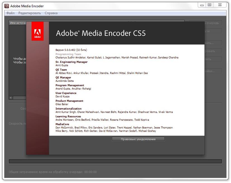Click the Product Management heading

pyautogui.click(x=69, y=101)
